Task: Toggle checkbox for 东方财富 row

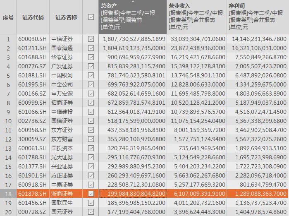Action: (91, 139)
